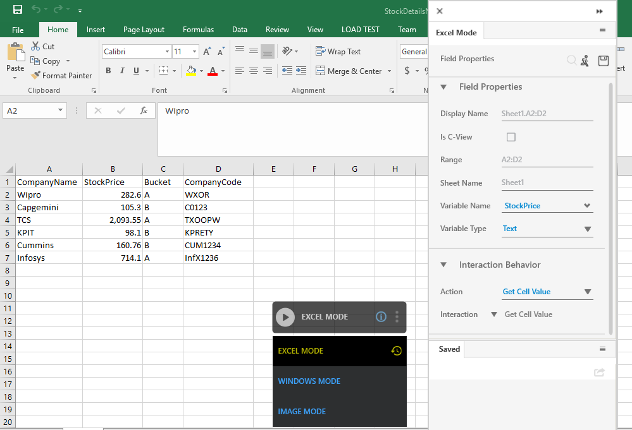
Task: Toggle Wrap Text option
Action: tap(338, 52)
